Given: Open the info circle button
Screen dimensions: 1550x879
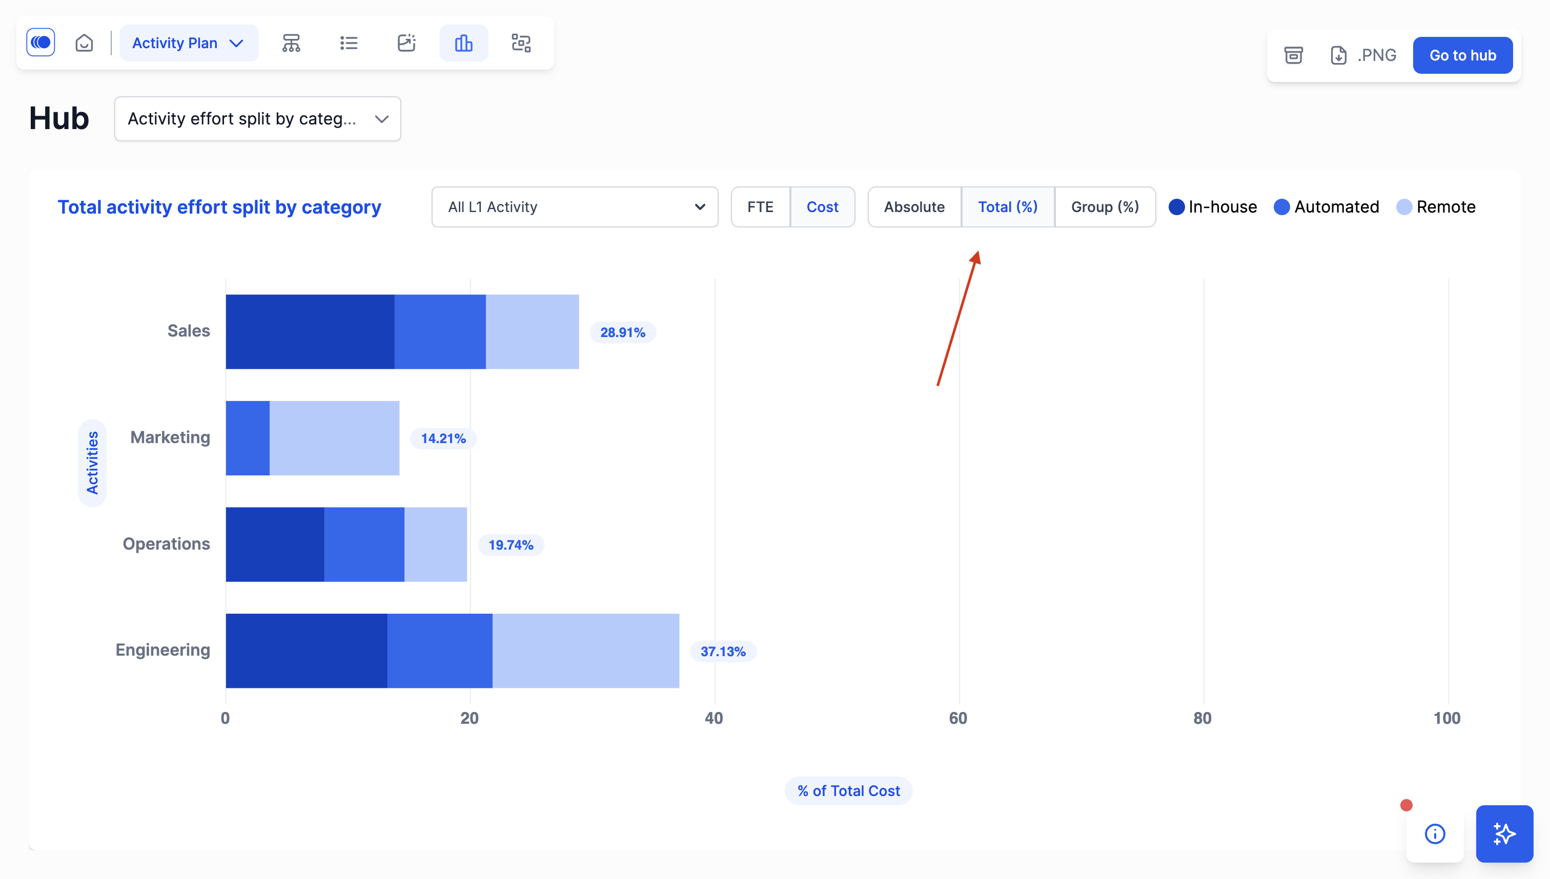Looking at the screenshot, I should [1435, 834].
